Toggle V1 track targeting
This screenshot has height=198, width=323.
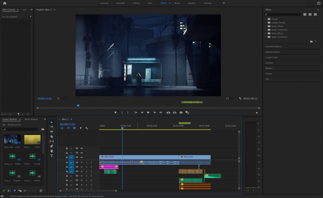(x=71, y=157)
